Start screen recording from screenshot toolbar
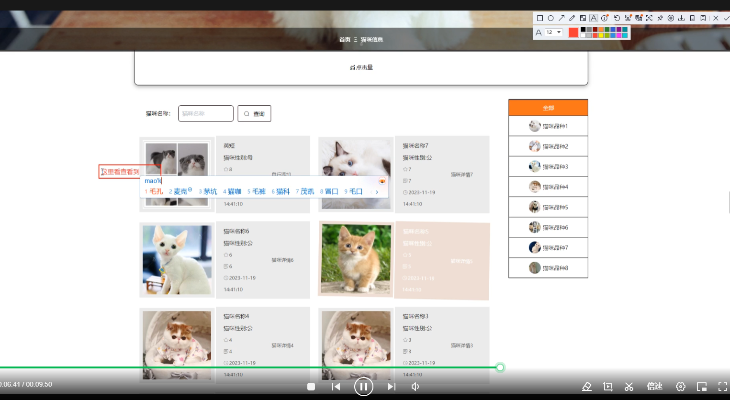The image size is (730, 400). coord(671,18)
